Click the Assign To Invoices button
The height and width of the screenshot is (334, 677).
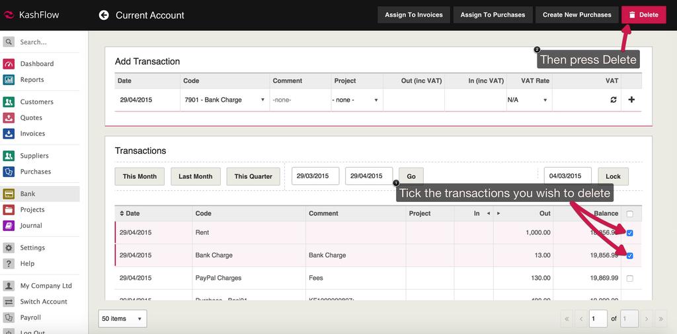pos(414,15)
